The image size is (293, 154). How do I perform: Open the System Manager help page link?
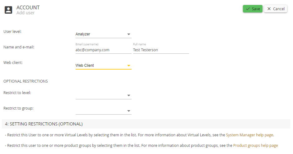pos(249,135)
